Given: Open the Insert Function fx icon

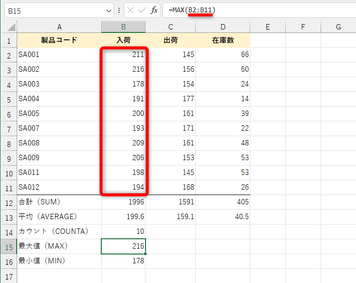Looking at the screenshot, I should 154,10.
